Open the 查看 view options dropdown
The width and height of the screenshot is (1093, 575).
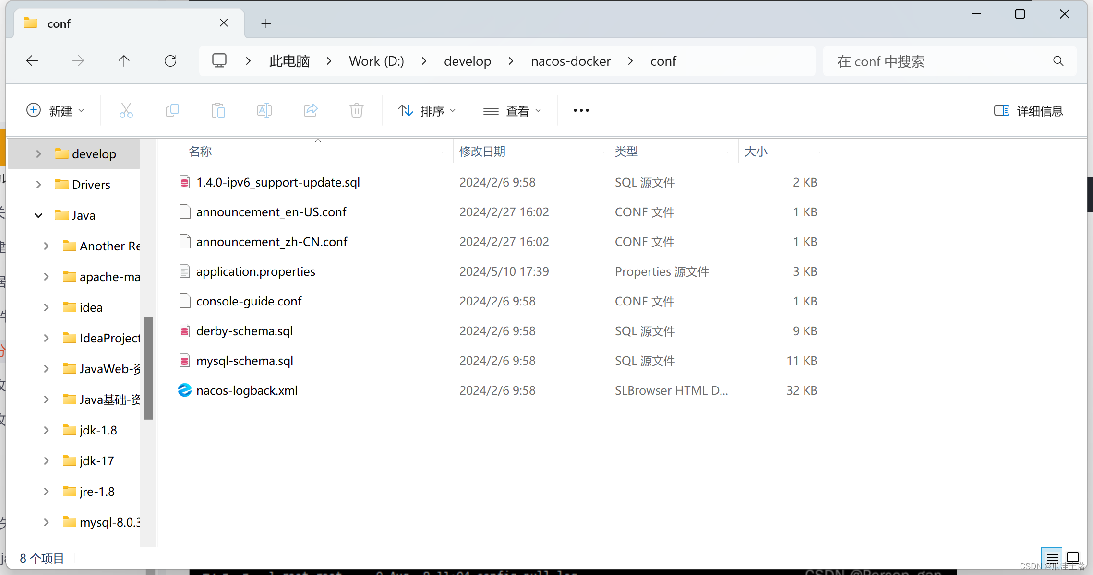[x=512, y=110]
